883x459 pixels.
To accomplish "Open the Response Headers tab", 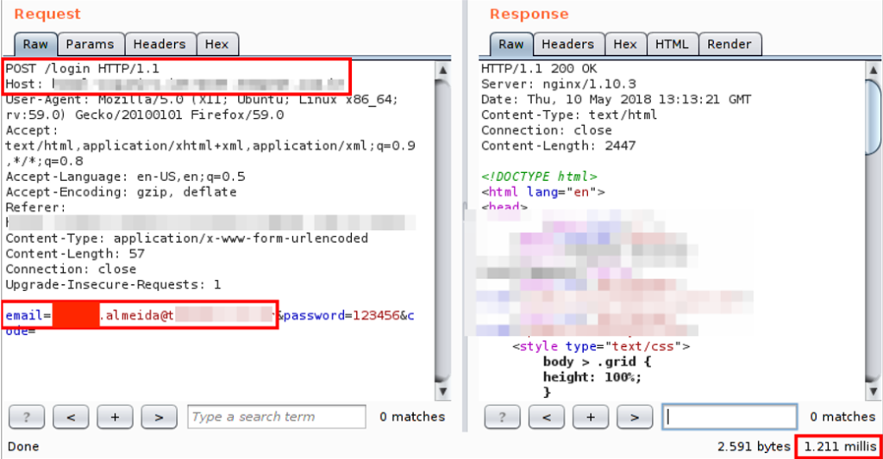I will (567, 44).
